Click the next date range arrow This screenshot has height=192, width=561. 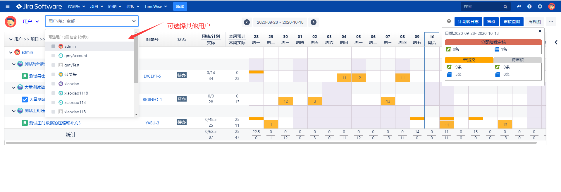(x=313, y=22)
